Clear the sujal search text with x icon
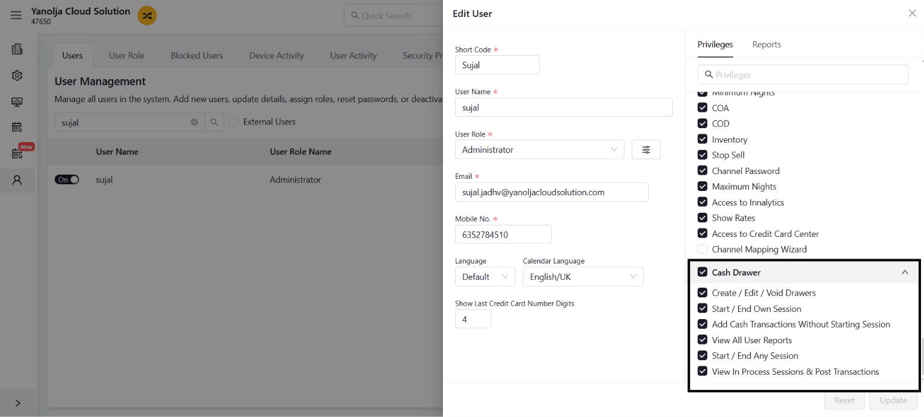924x417 pixels. 194,122
